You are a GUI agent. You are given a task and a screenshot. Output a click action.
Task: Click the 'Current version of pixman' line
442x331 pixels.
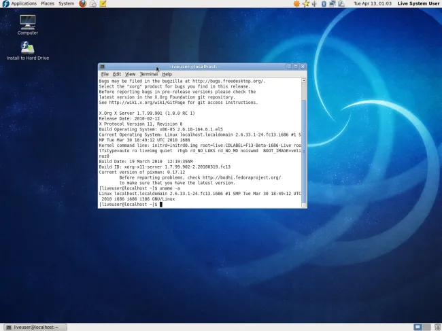(142, 172)
